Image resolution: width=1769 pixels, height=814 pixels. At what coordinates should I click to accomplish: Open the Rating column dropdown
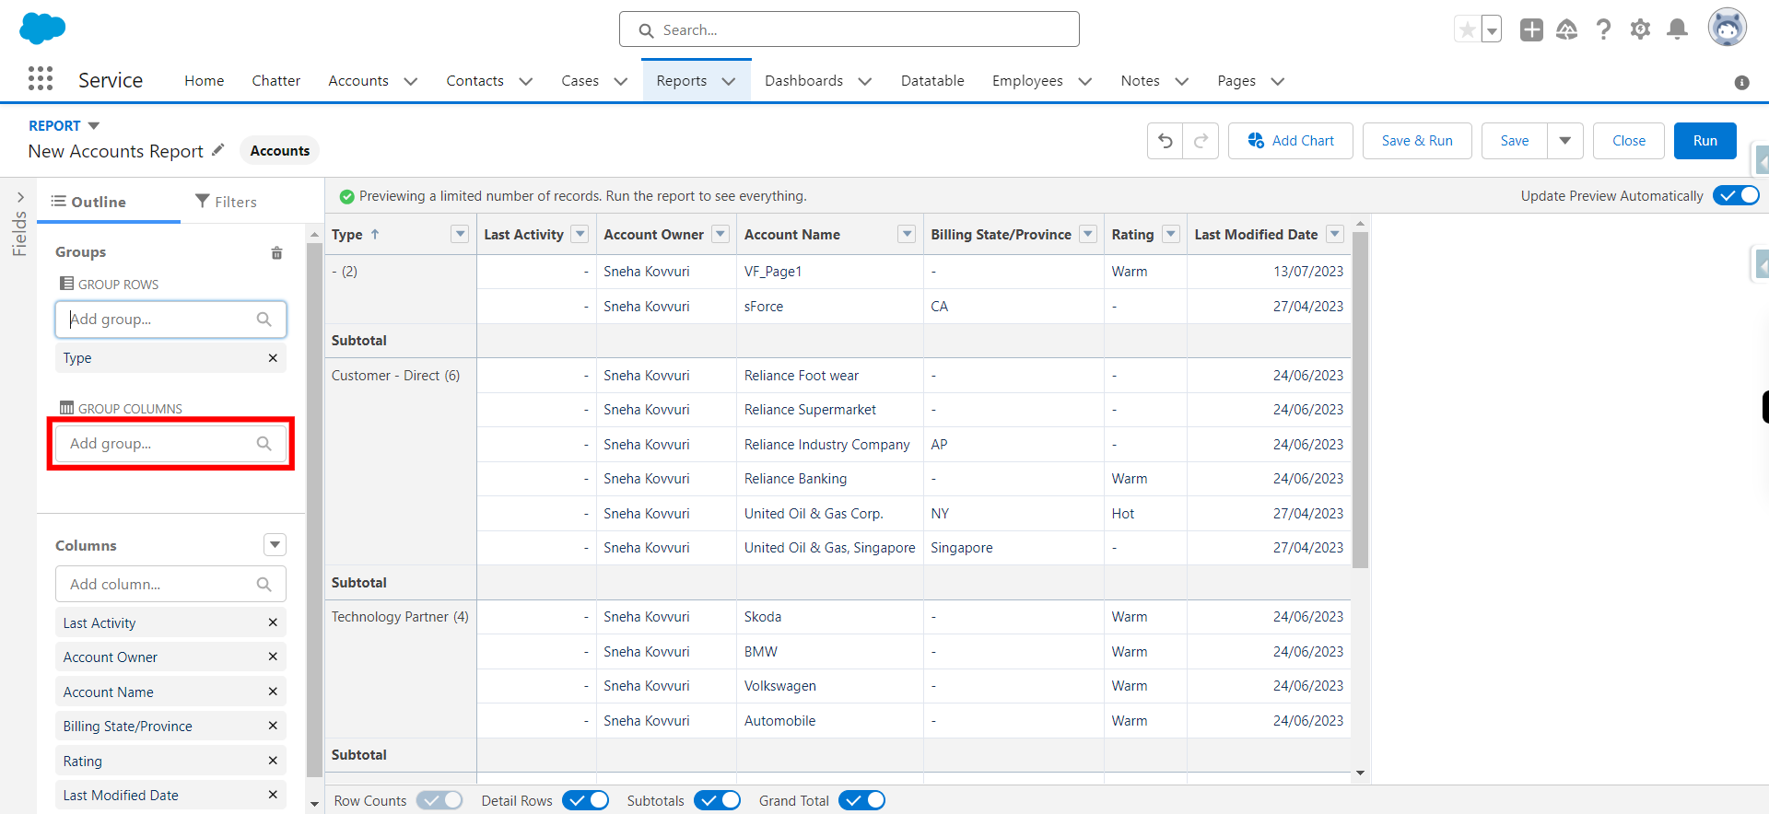[x=1171, y=234]
